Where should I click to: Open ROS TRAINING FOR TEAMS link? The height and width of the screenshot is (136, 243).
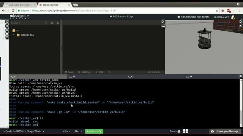click(x=193, y=17)
